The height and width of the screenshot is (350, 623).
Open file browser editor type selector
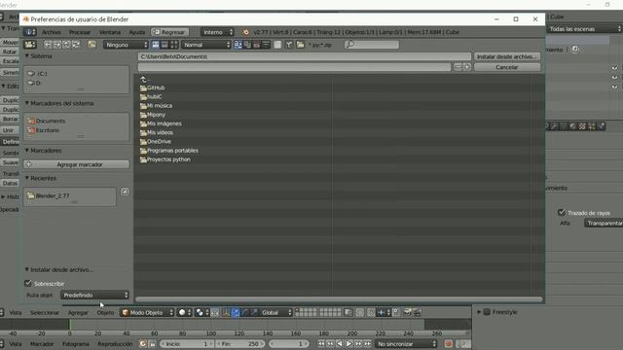[30, 45]
